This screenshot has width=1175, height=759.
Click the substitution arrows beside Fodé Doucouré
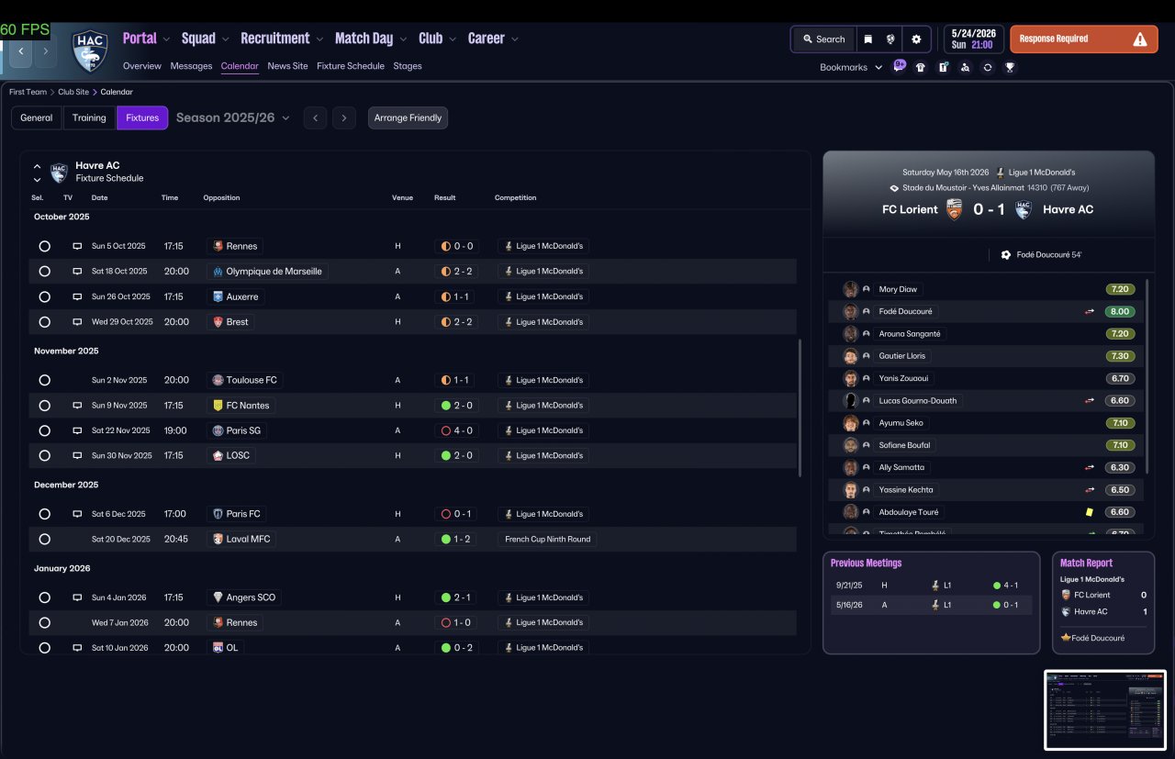pyautogui.click(x=1090, y=312)
